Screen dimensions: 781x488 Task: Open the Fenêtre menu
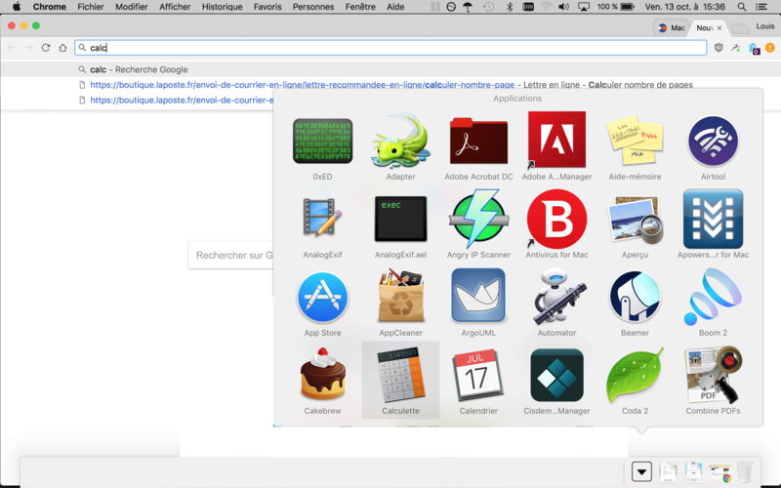(x=360, y=7)
